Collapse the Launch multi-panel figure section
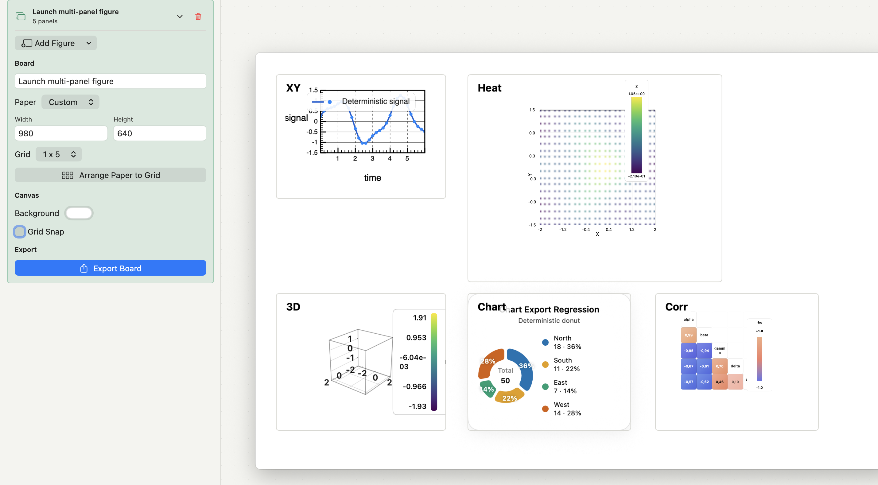Viewport: 878px width, 485px height. [180, 16]
